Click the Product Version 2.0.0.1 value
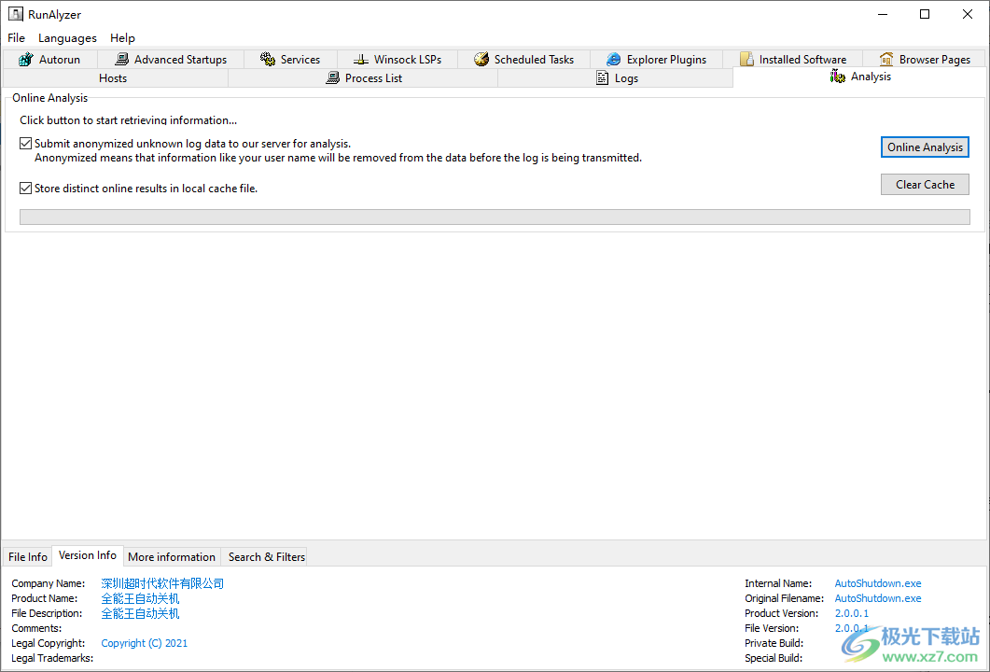The width and height of the screenshot is (990, 672). [852, 613]
